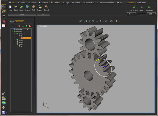The height and width of the screenshot is (116, 158).
Task: Click the colorful cubes icon under the organizer icon
Action: click(x=4, y=11)
